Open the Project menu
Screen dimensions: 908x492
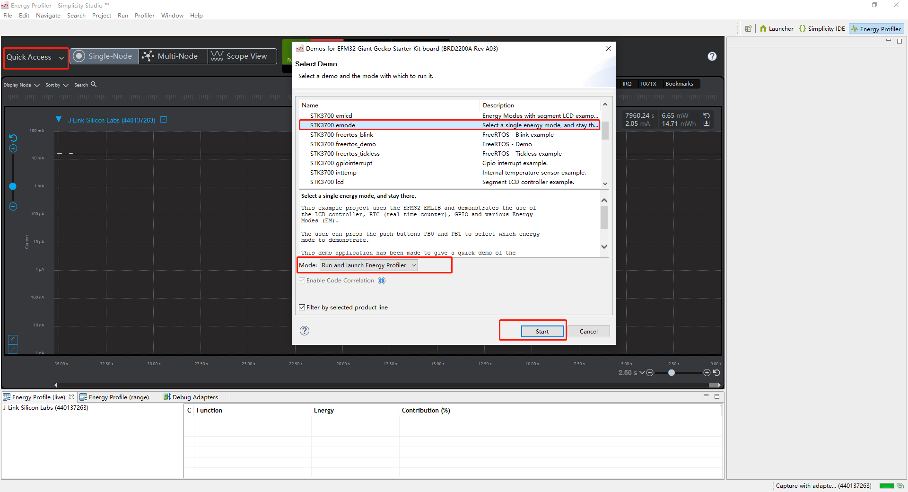point(102,16)
